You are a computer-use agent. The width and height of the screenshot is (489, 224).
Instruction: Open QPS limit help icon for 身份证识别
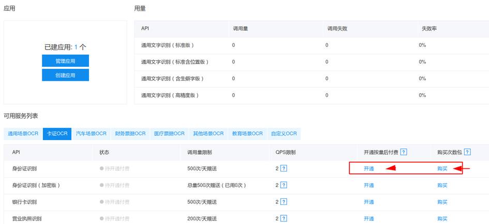point(283,168)
